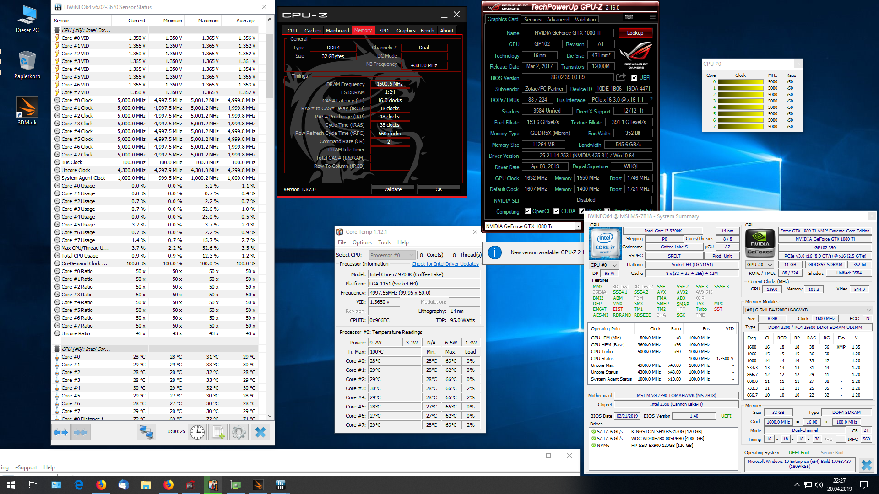
Task: Click Core 4 clock bar in CPU #0 panel
Action: [x=740, y=107]
